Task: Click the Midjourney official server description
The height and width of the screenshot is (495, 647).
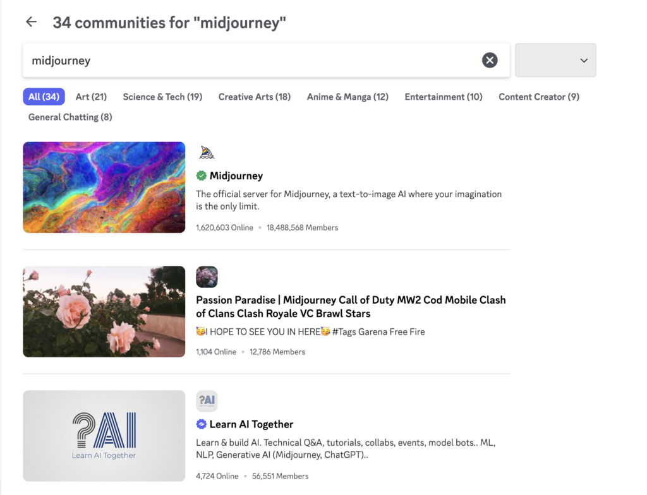Action: [x=349, y=200]
